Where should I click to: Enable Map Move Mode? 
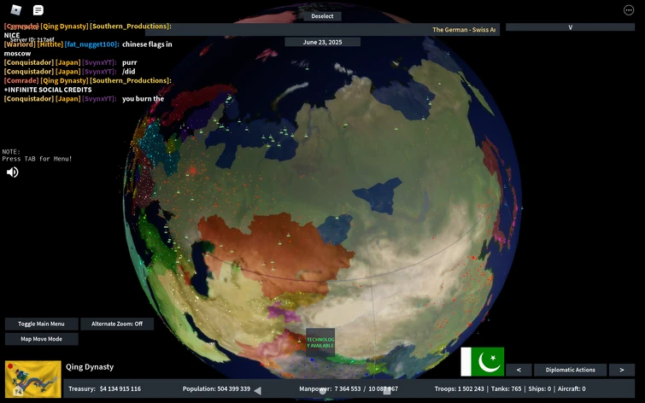click(x=41, y=339)
